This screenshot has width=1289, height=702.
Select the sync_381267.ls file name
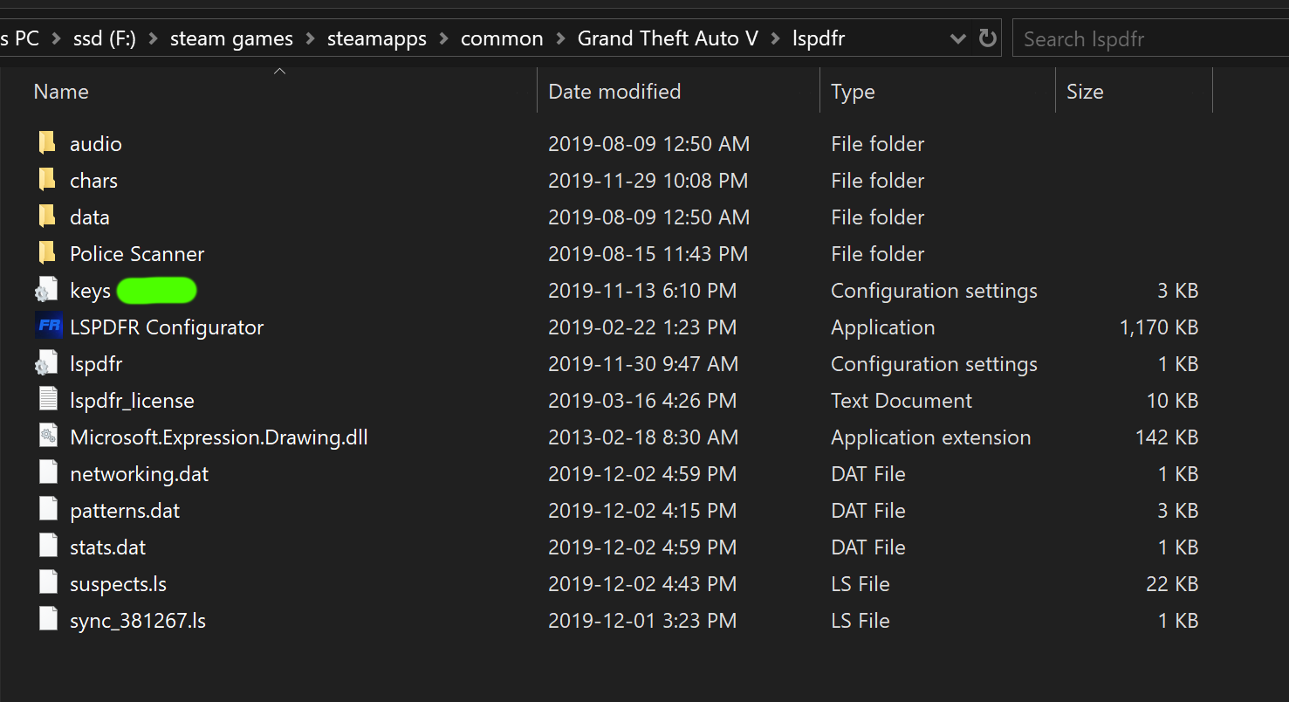click(138, 621)
